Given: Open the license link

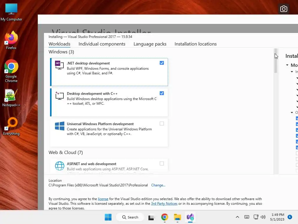Looking at the screenshot, I should click(103, 199).
